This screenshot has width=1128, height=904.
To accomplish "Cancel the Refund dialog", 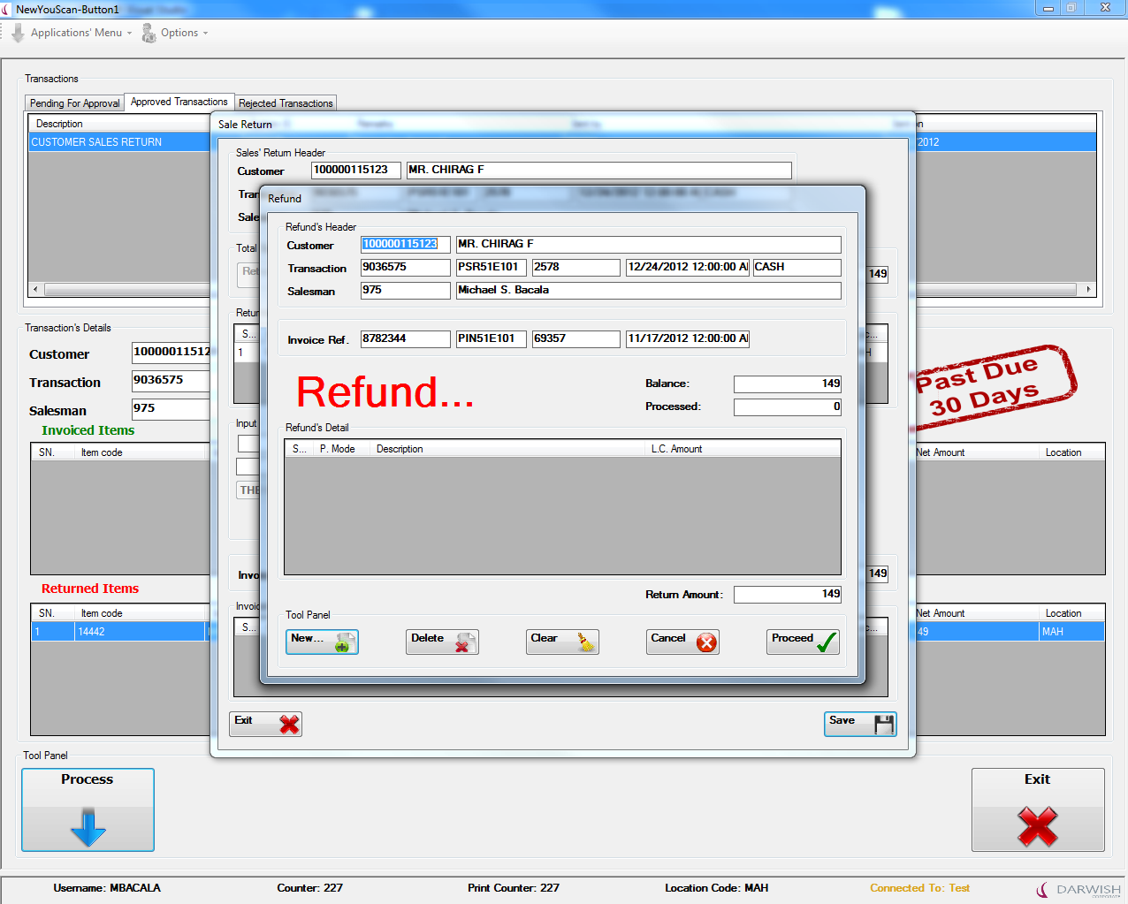I will (682, 642).
